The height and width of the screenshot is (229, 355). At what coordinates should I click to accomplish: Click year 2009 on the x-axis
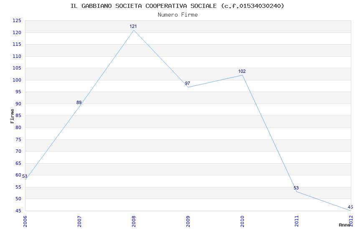pos(188,221)
